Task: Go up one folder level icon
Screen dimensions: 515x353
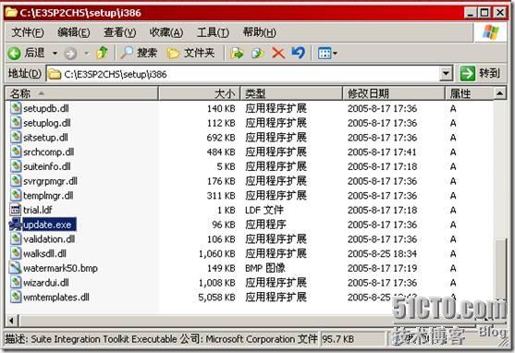Action: pyautogui.click(x=102, y=53)
